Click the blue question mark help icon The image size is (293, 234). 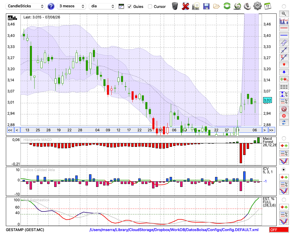pos(51,6)
